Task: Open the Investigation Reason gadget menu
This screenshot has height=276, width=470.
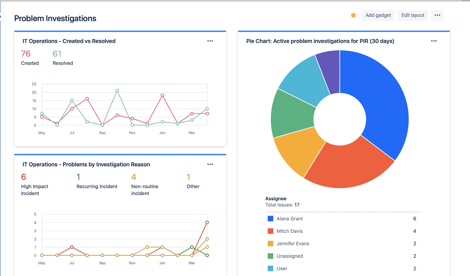Action: (210, 164)
